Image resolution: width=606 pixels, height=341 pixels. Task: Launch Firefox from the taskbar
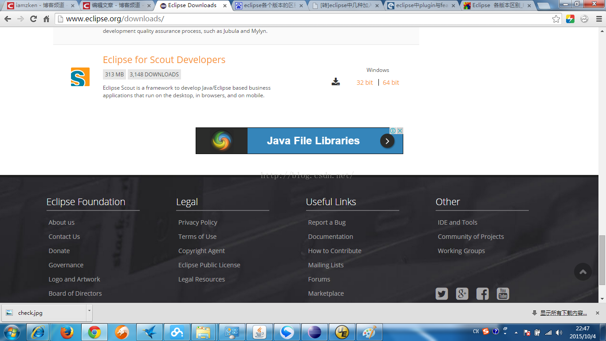click(x=67, y=332)
